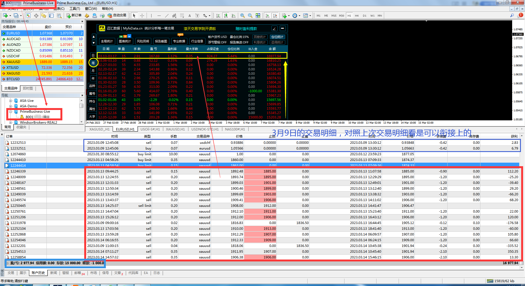This screenshot has width=525, height=286.
Task: Switch to 账户历史 terminal tab
Action: [38, 273]
